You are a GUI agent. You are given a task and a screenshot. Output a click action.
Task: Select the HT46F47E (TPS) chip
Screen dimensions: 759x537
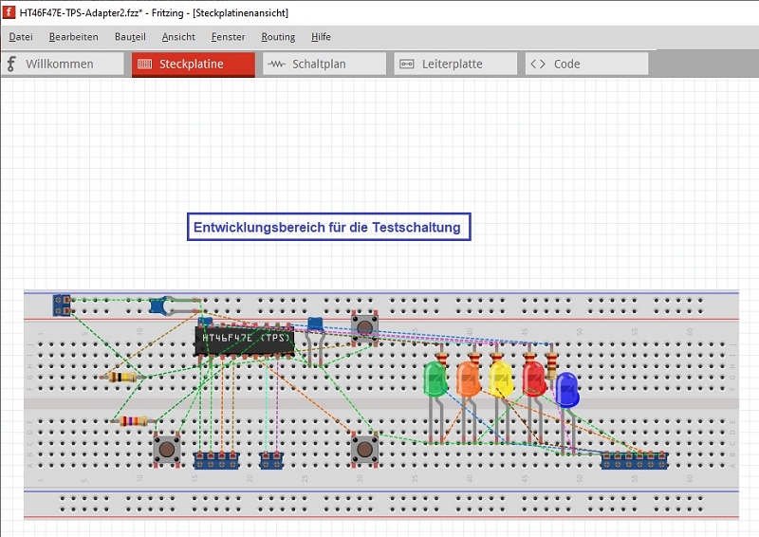(x=245, y=341)
